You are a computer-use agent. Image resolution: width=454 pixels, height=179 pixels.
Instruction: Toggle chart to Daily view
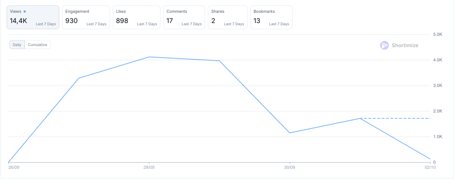(x=17, y=45)
